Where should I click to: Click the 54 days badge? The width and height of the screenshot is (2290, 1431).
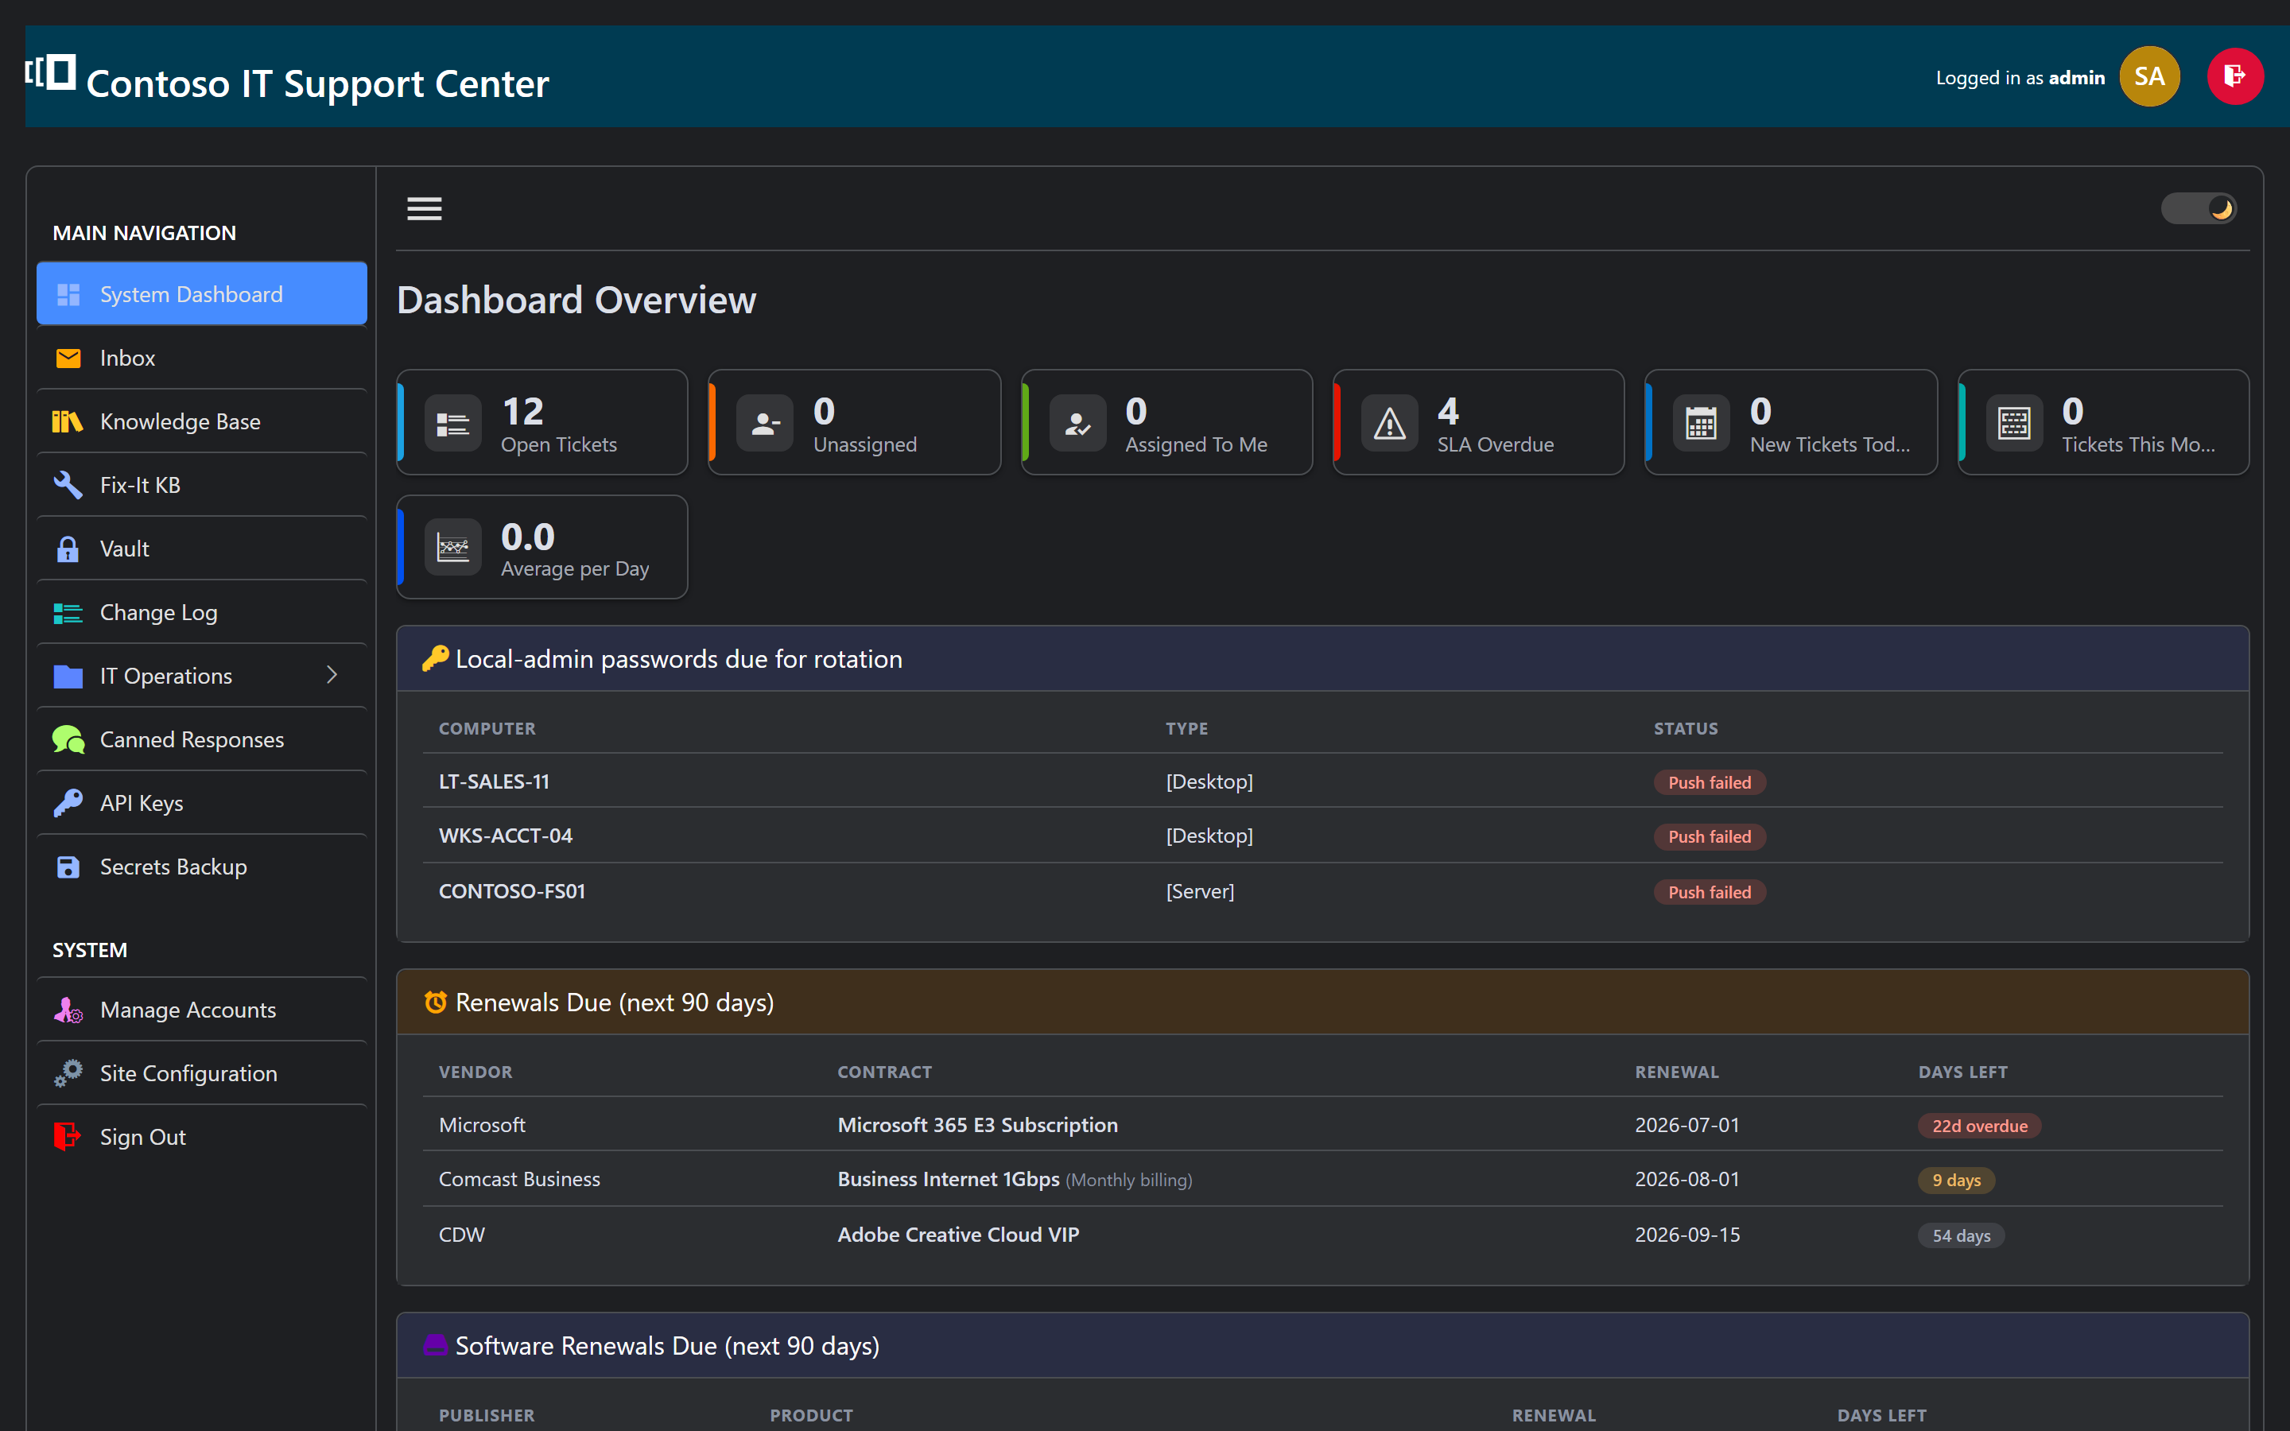[x=1961, y=1236]
